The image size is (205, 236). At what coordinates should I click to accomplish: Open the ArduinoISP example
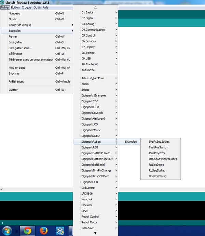coord(96,70)
